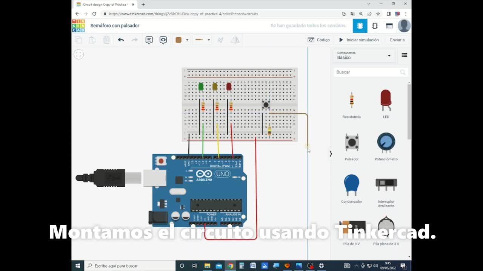
Task: Select the Pulsador component
Action: (x=352, y=146)
